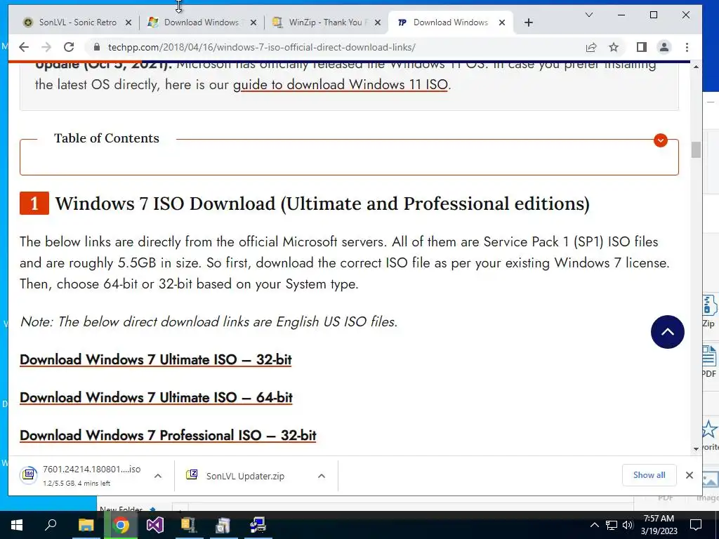The width and height of the screenshot is (719, 539).
Task: Expand options for the .iso download
Action: [x=158, y=476]
